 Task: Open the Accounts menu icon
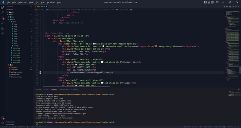coord(3,118)
